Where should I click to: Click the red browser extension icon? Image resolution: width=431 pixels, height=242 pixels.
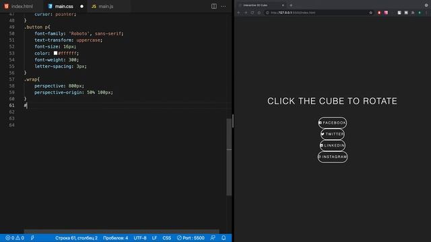(379, 13)
